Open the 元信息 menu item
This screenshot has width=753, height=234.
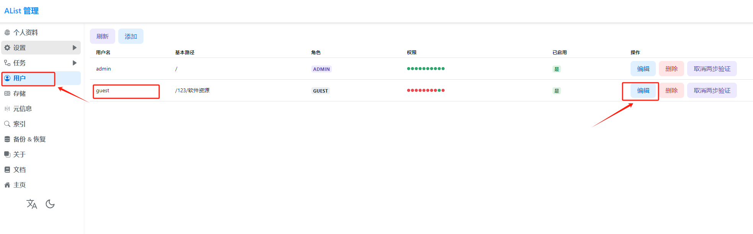click(x=22, y=109)
